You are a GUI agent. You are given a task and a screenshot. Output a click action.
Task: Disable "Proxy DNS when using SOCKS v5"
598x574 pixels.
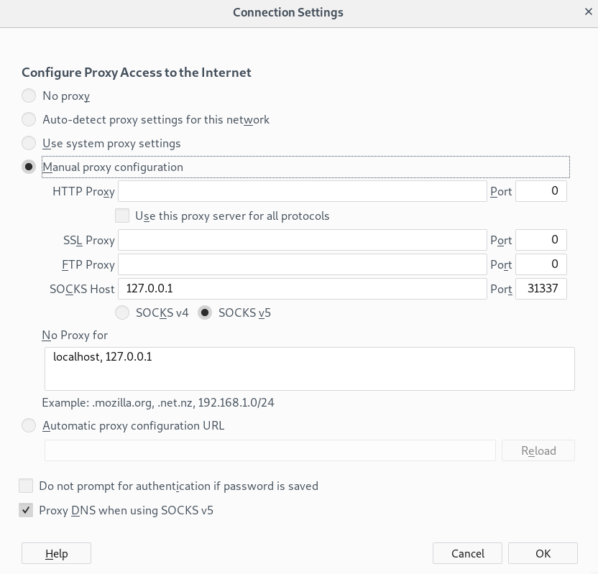(x=26, y=510)
